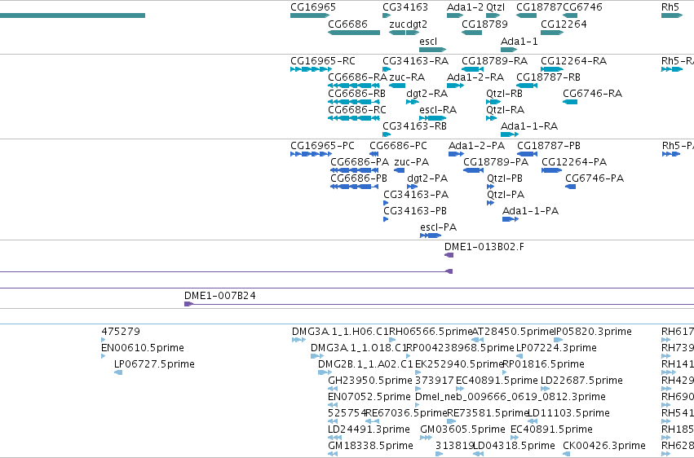
Task: Select the Qtzl-PA protein label
Action: (x=506, y=195)
